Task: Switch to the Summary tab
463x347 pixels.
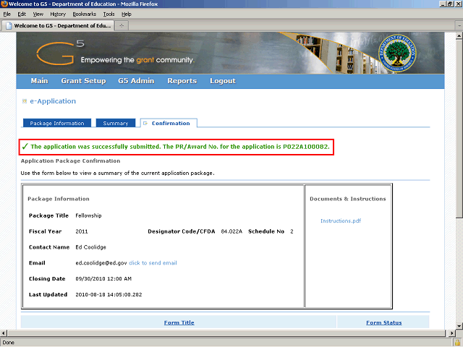Action: tap(116, 123)
